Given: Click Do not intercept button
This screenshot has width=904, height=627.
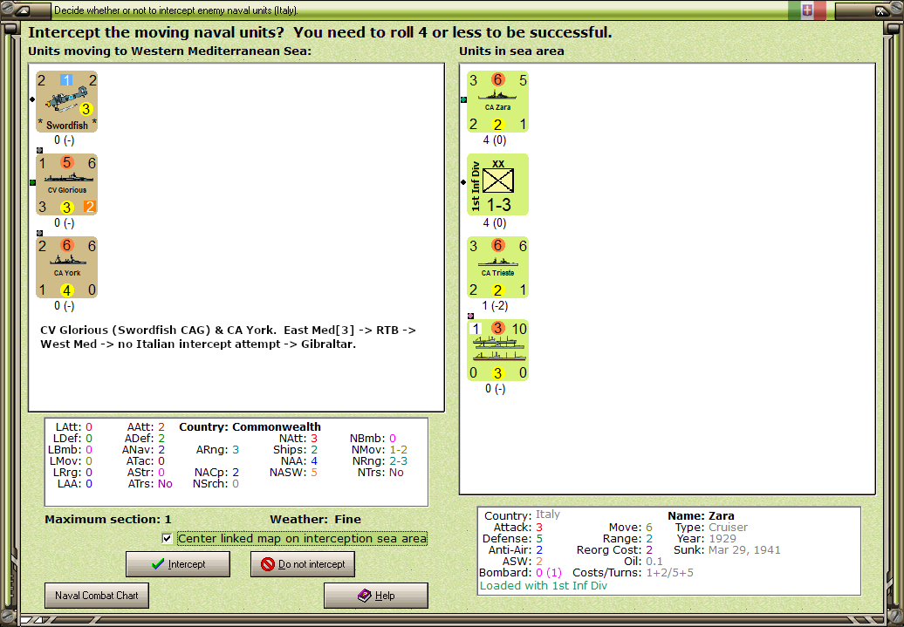Looking at the screenshot, I should [303, 564].
